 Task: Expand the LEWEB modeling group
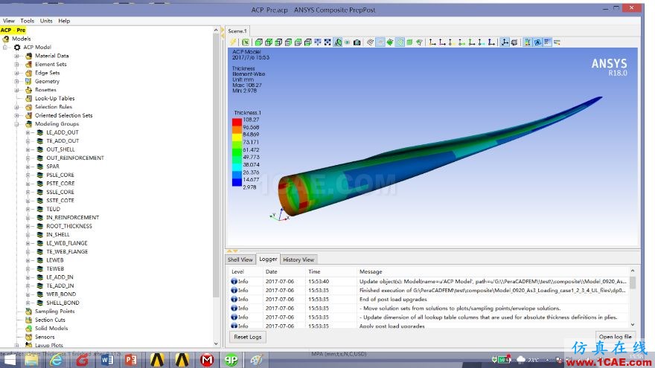click(28, 260)
